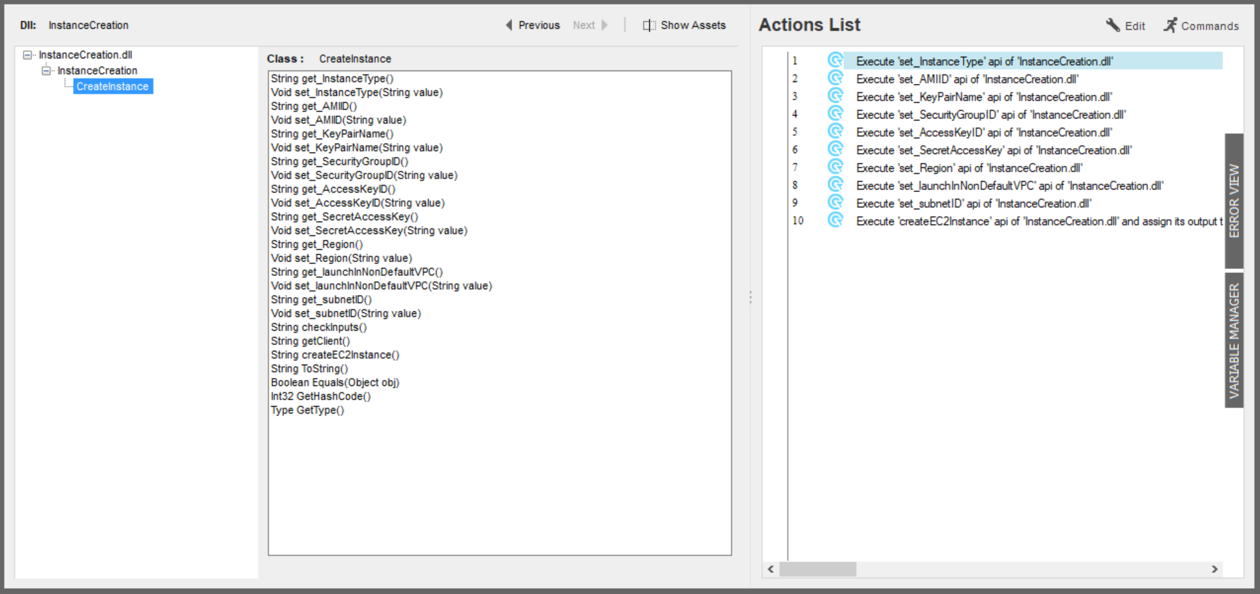Go to the Next step
Image resolution: width=1260 pixels, height=594 pixels.
590,25
